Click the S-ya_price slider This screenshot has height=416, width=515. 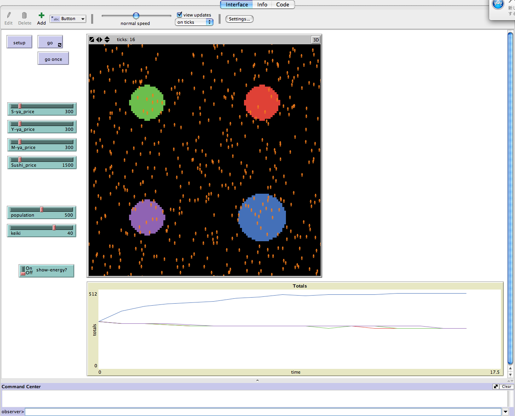pyautogui.click(x=42, y=109)
